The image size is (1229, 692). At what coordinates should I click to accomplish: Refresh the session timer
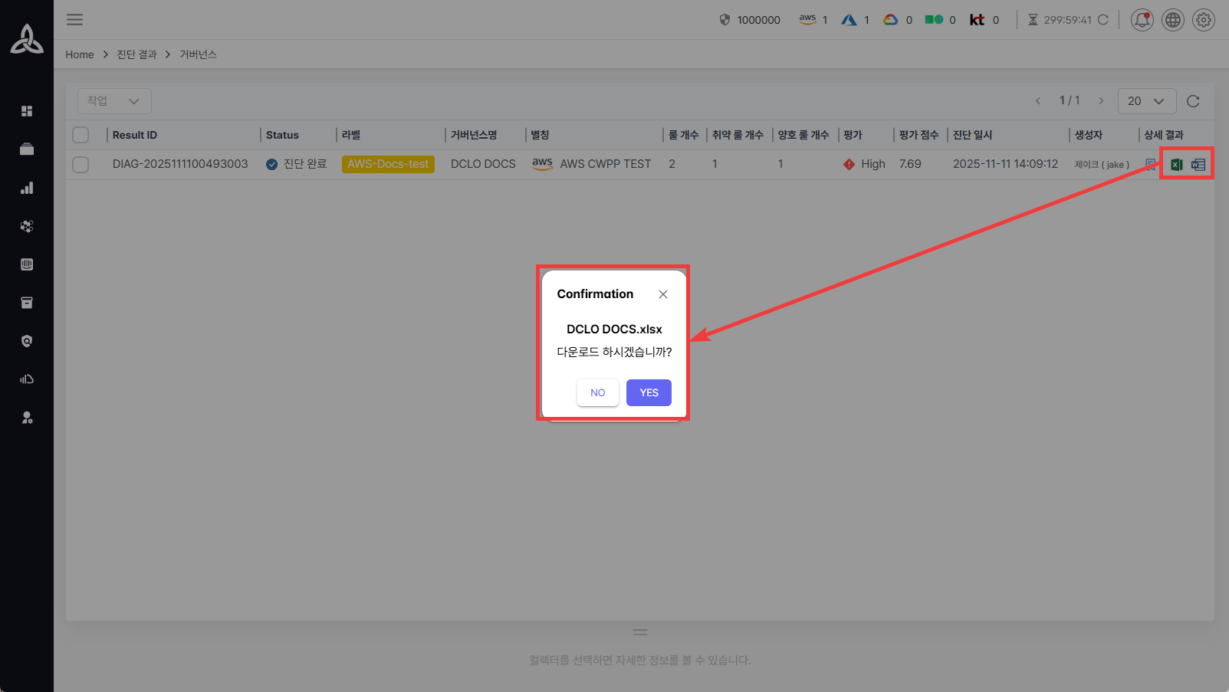pos(1103,20)
